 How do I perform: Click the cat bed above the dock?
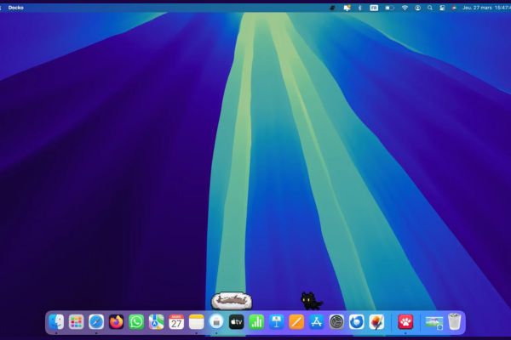point(232,299)
